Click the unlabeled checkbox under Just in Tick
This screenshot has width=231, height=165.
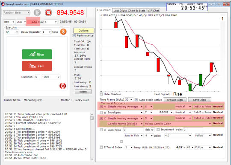[x=121, y=141]
